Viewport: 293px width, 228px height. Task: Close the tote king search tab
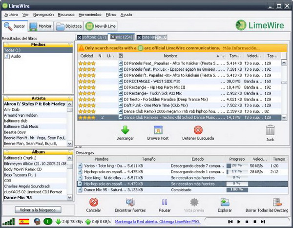tap(139, 38)
